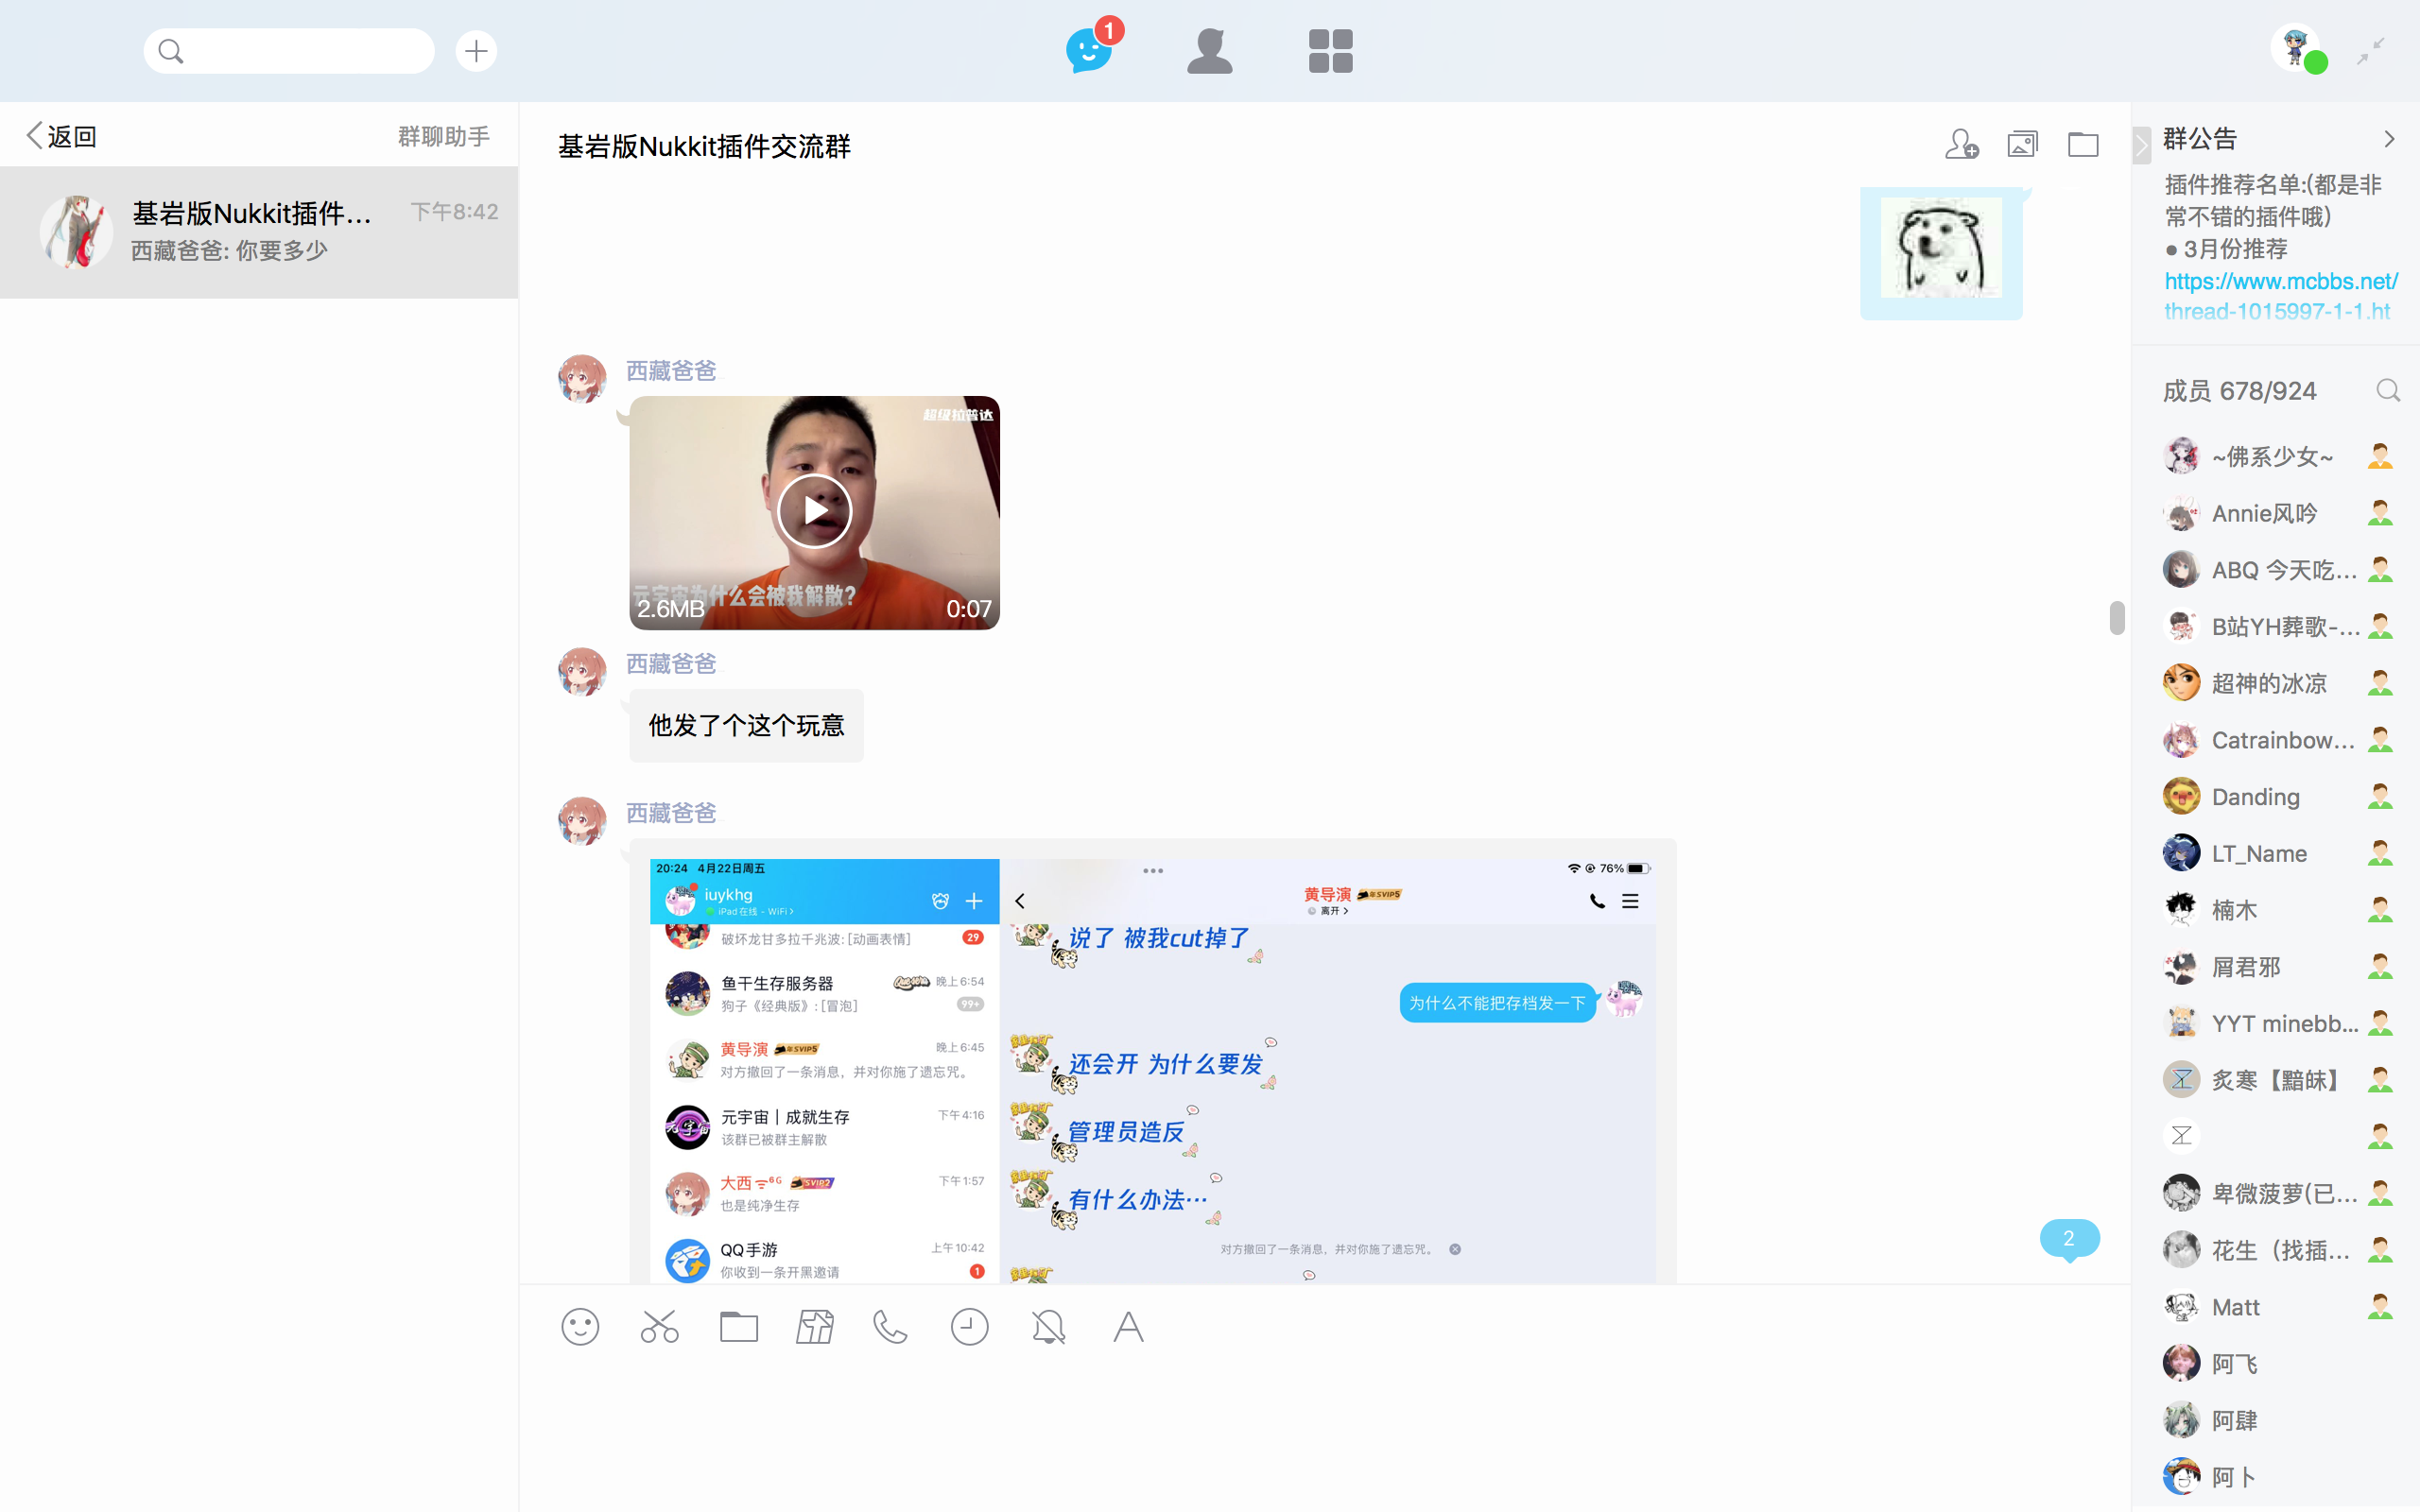Select the screenshot scissors tool
This screenshot has width=2420, height=1512.
659,1327
